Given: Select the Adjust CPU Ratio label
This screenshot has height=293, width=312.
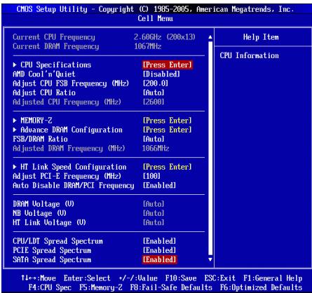Looking at the screenshot, I should pyautogui.click(x=44, y=93).
